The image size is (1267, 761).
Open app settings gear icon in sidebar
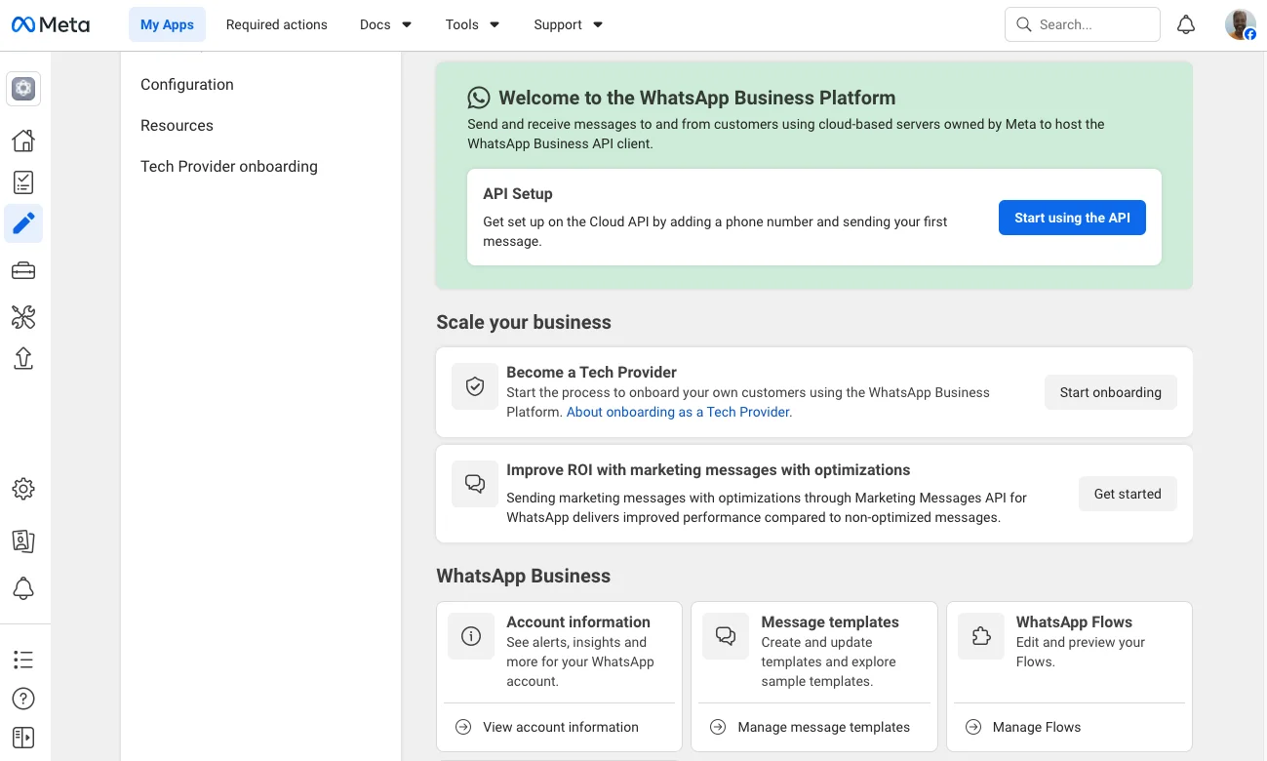pos(23,489)
